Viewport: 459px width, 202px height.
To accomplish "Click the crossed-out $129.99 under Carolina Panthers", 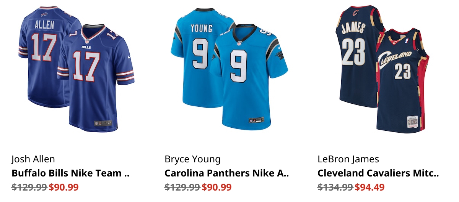I will click(x=182, y=187).
